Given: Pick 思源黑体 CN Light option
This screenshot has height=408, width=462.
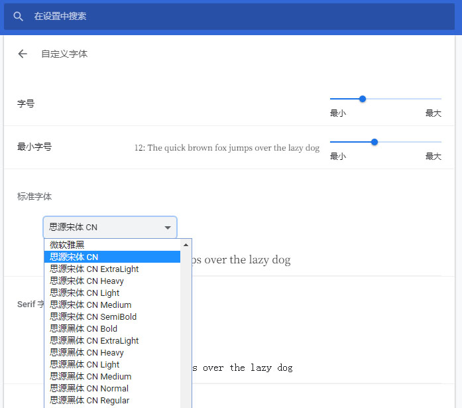Looking at the screenshot, I should pos(112,364).
